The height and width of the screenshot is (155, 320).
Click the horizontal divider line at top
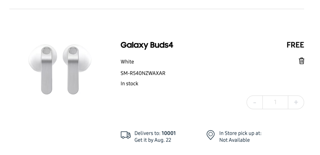157,9
